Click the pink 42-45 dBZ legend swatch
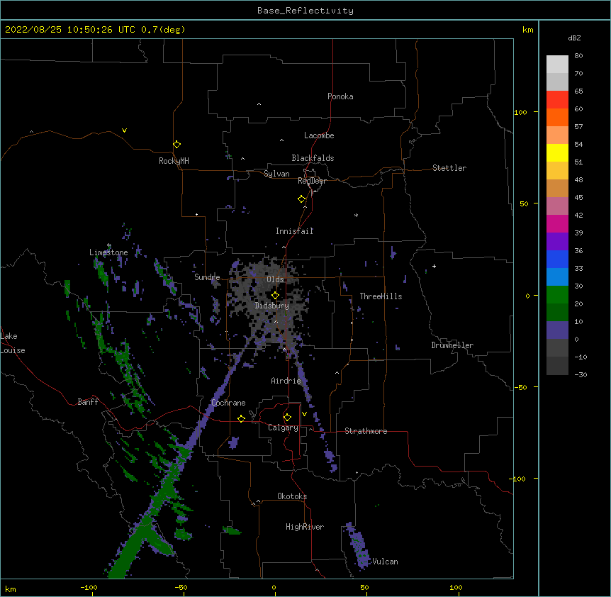Image resolution: width=611 pixels, height=597 pixels. pyautogui.click(x=557, y=206)
